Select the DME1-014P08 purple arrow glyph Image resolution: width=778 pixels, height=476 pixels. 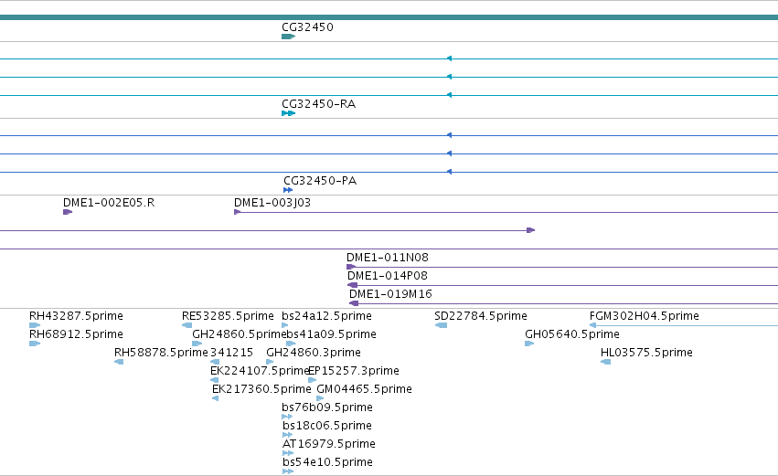(353, 286)
